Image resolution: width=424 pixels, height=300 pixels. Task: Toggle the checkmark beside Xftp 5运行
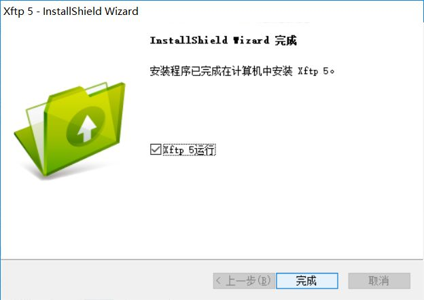click(x=156, y=149)
